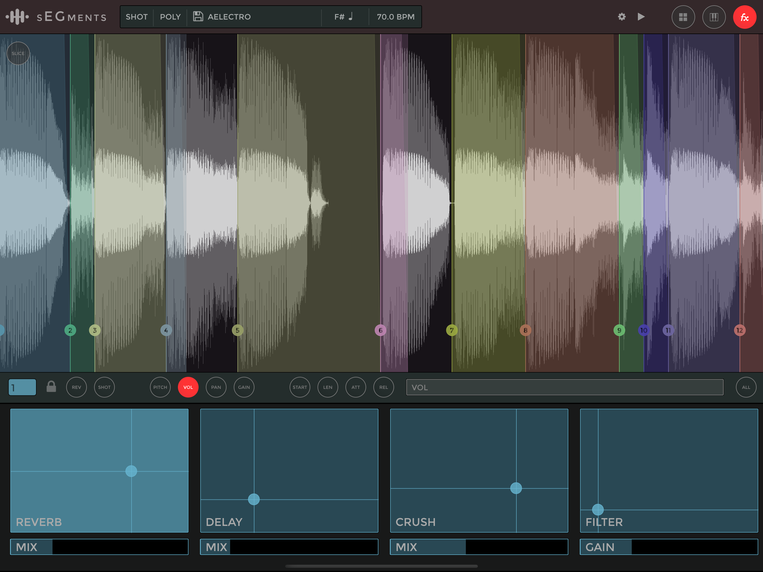Open the SHOT playback mode selector
The height and width of the screenshot is (572, 763).
(137, 16)
